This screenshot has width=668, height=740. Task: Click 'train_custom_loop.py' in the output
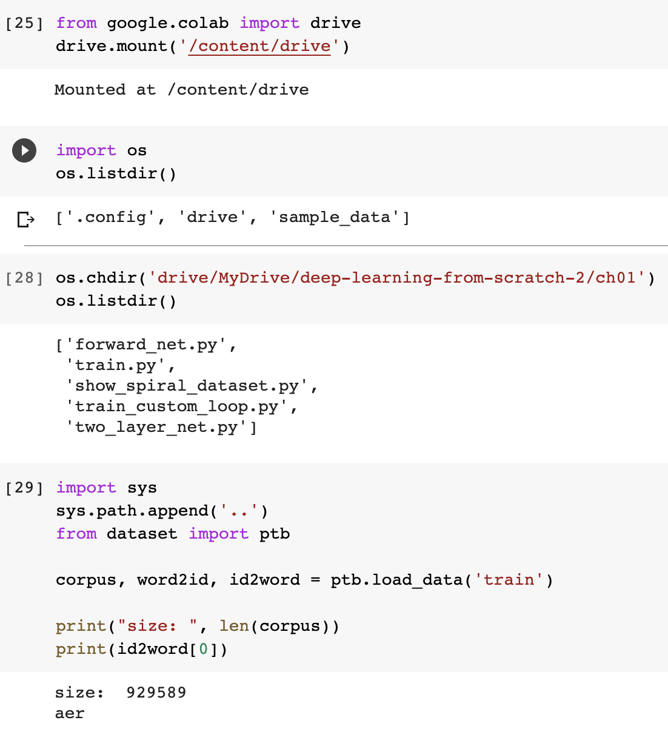coord(177,406)
